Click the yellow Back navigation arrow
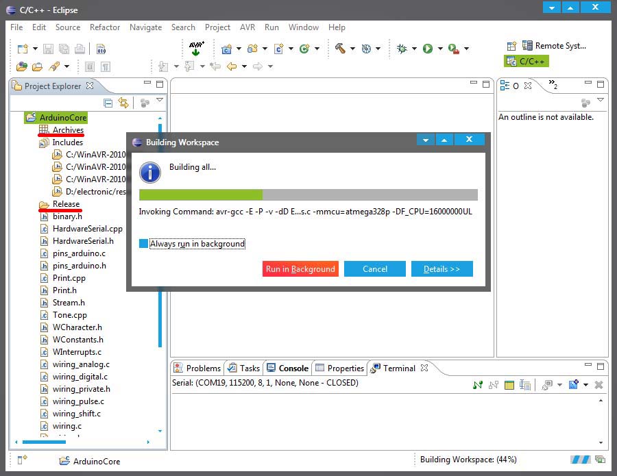The height and width of the screenshot is (476, 617). [x=232, y=66]
